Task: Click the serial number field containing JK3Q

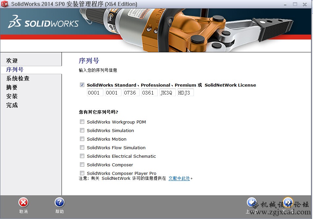Action: (x=168, y=93)
